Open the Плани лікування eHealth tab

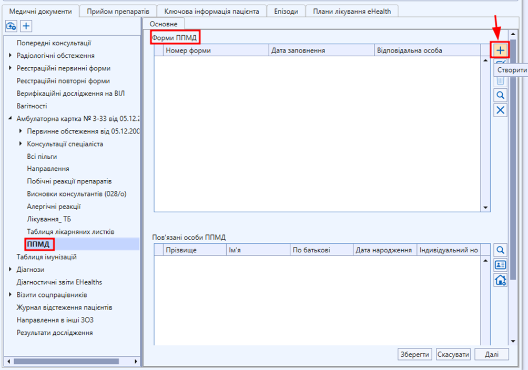352,11
